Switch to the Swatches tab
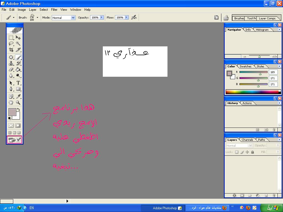 [245, 67]
